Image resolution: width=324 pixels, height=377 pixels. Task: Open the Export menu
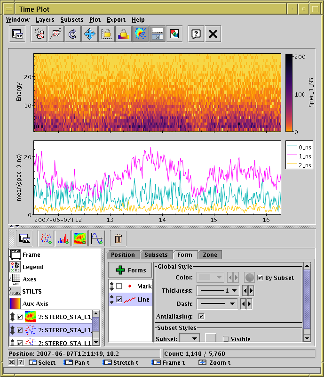click(116, 20)
